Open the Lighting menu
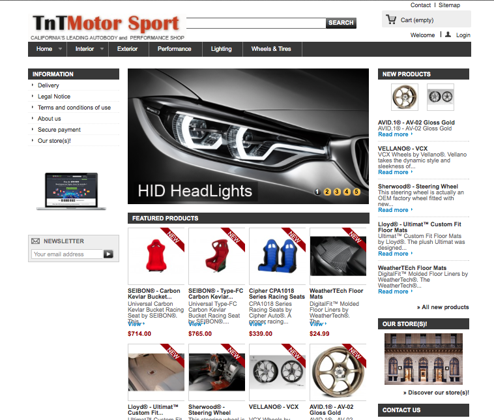This screenshot has width=494, height=420. [x=221, y=49]
